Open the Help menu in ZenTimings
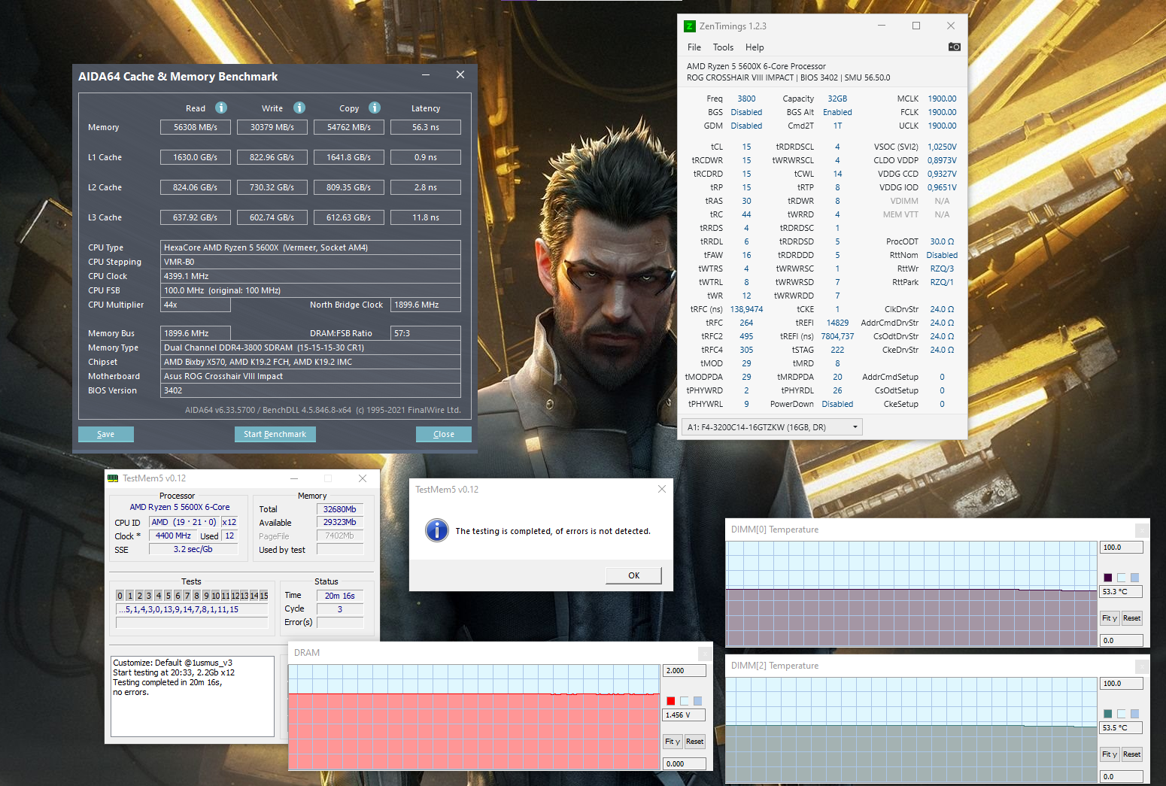The image size is (1166, 786). coord(755,47)
